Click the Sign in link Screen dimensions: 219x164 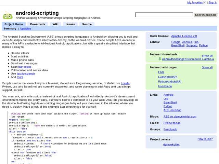[213, 2]
